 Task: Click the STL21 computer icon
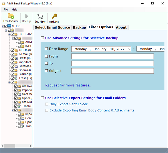(9, 26)
